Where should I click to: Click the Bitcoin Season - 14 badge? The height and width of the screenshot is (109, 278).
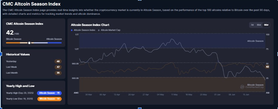[x=49, y=99]
